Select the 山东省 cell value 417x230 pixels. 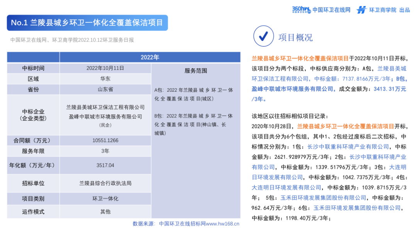[105, 89]
